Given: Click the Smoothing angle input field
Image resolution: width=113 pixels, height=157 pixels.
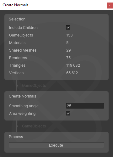Looking at the screenshot, I should point(85,106).
